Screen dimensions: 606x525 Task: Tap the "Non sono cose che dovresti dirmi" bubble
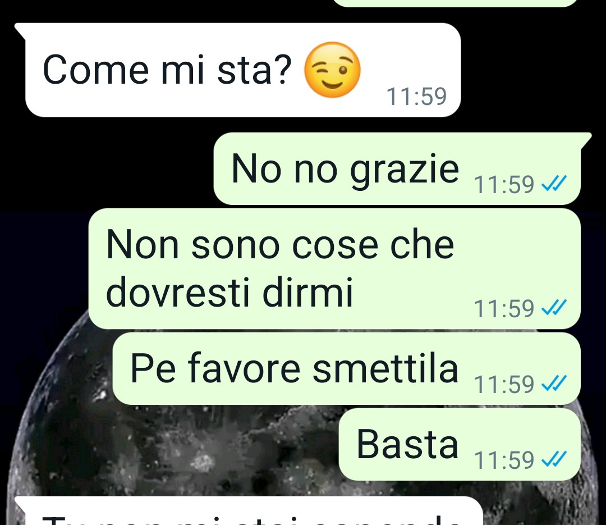(334, 269)
